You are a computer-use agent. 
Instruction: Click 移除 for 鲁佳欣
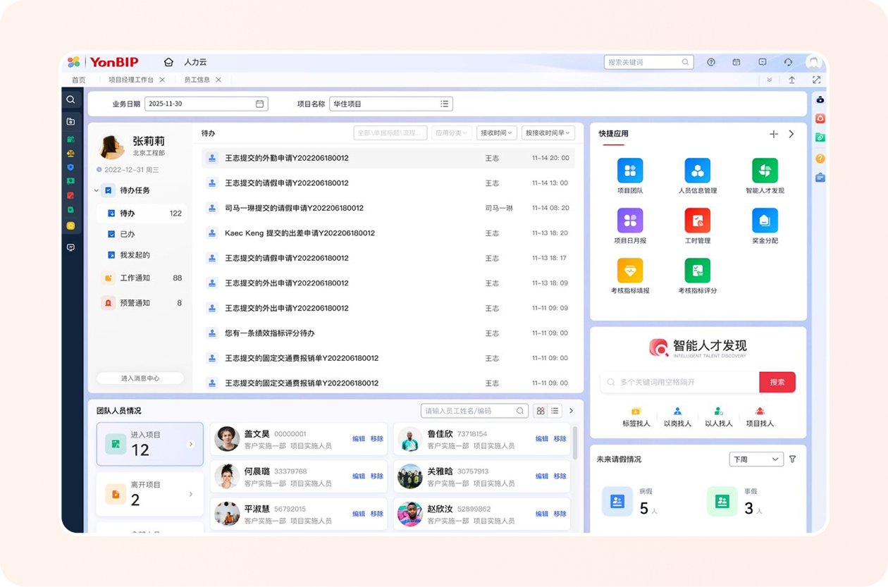click(560, 438)
